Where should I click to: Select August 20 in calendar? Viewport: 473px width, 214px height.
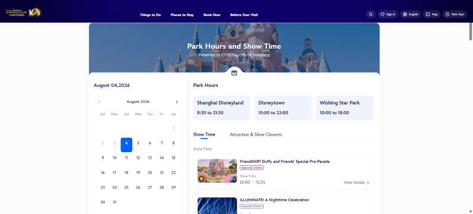tap(150, 172)
